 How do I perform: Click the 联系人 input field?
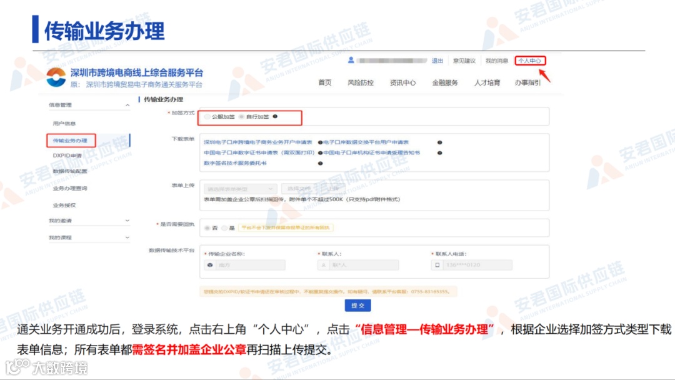point(358,265)
